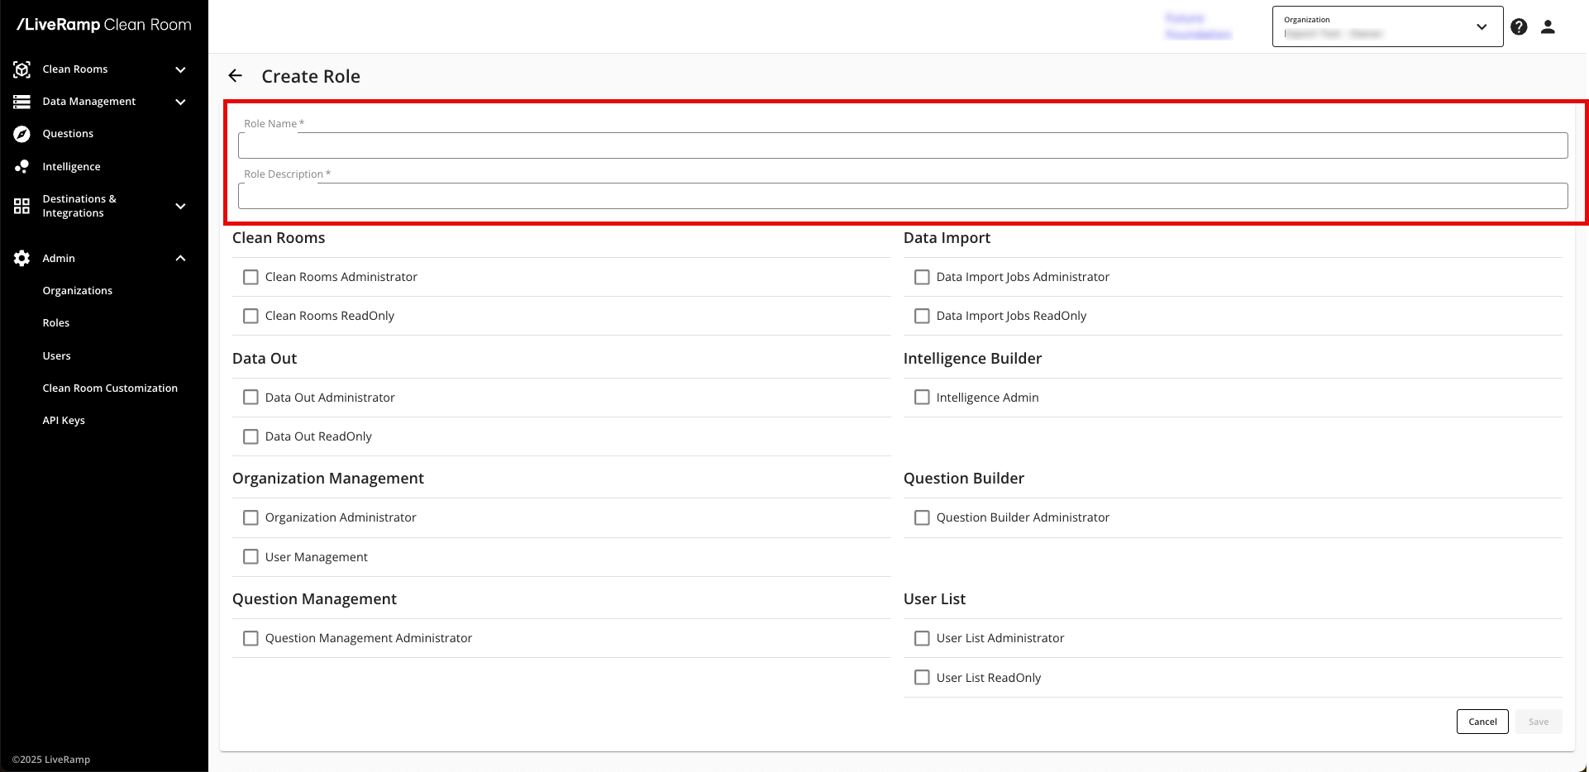The width and height of the screenshot is (1589, 772).
Task: Enable Intelligence Admin checkbox
Action: coord(922,398)
